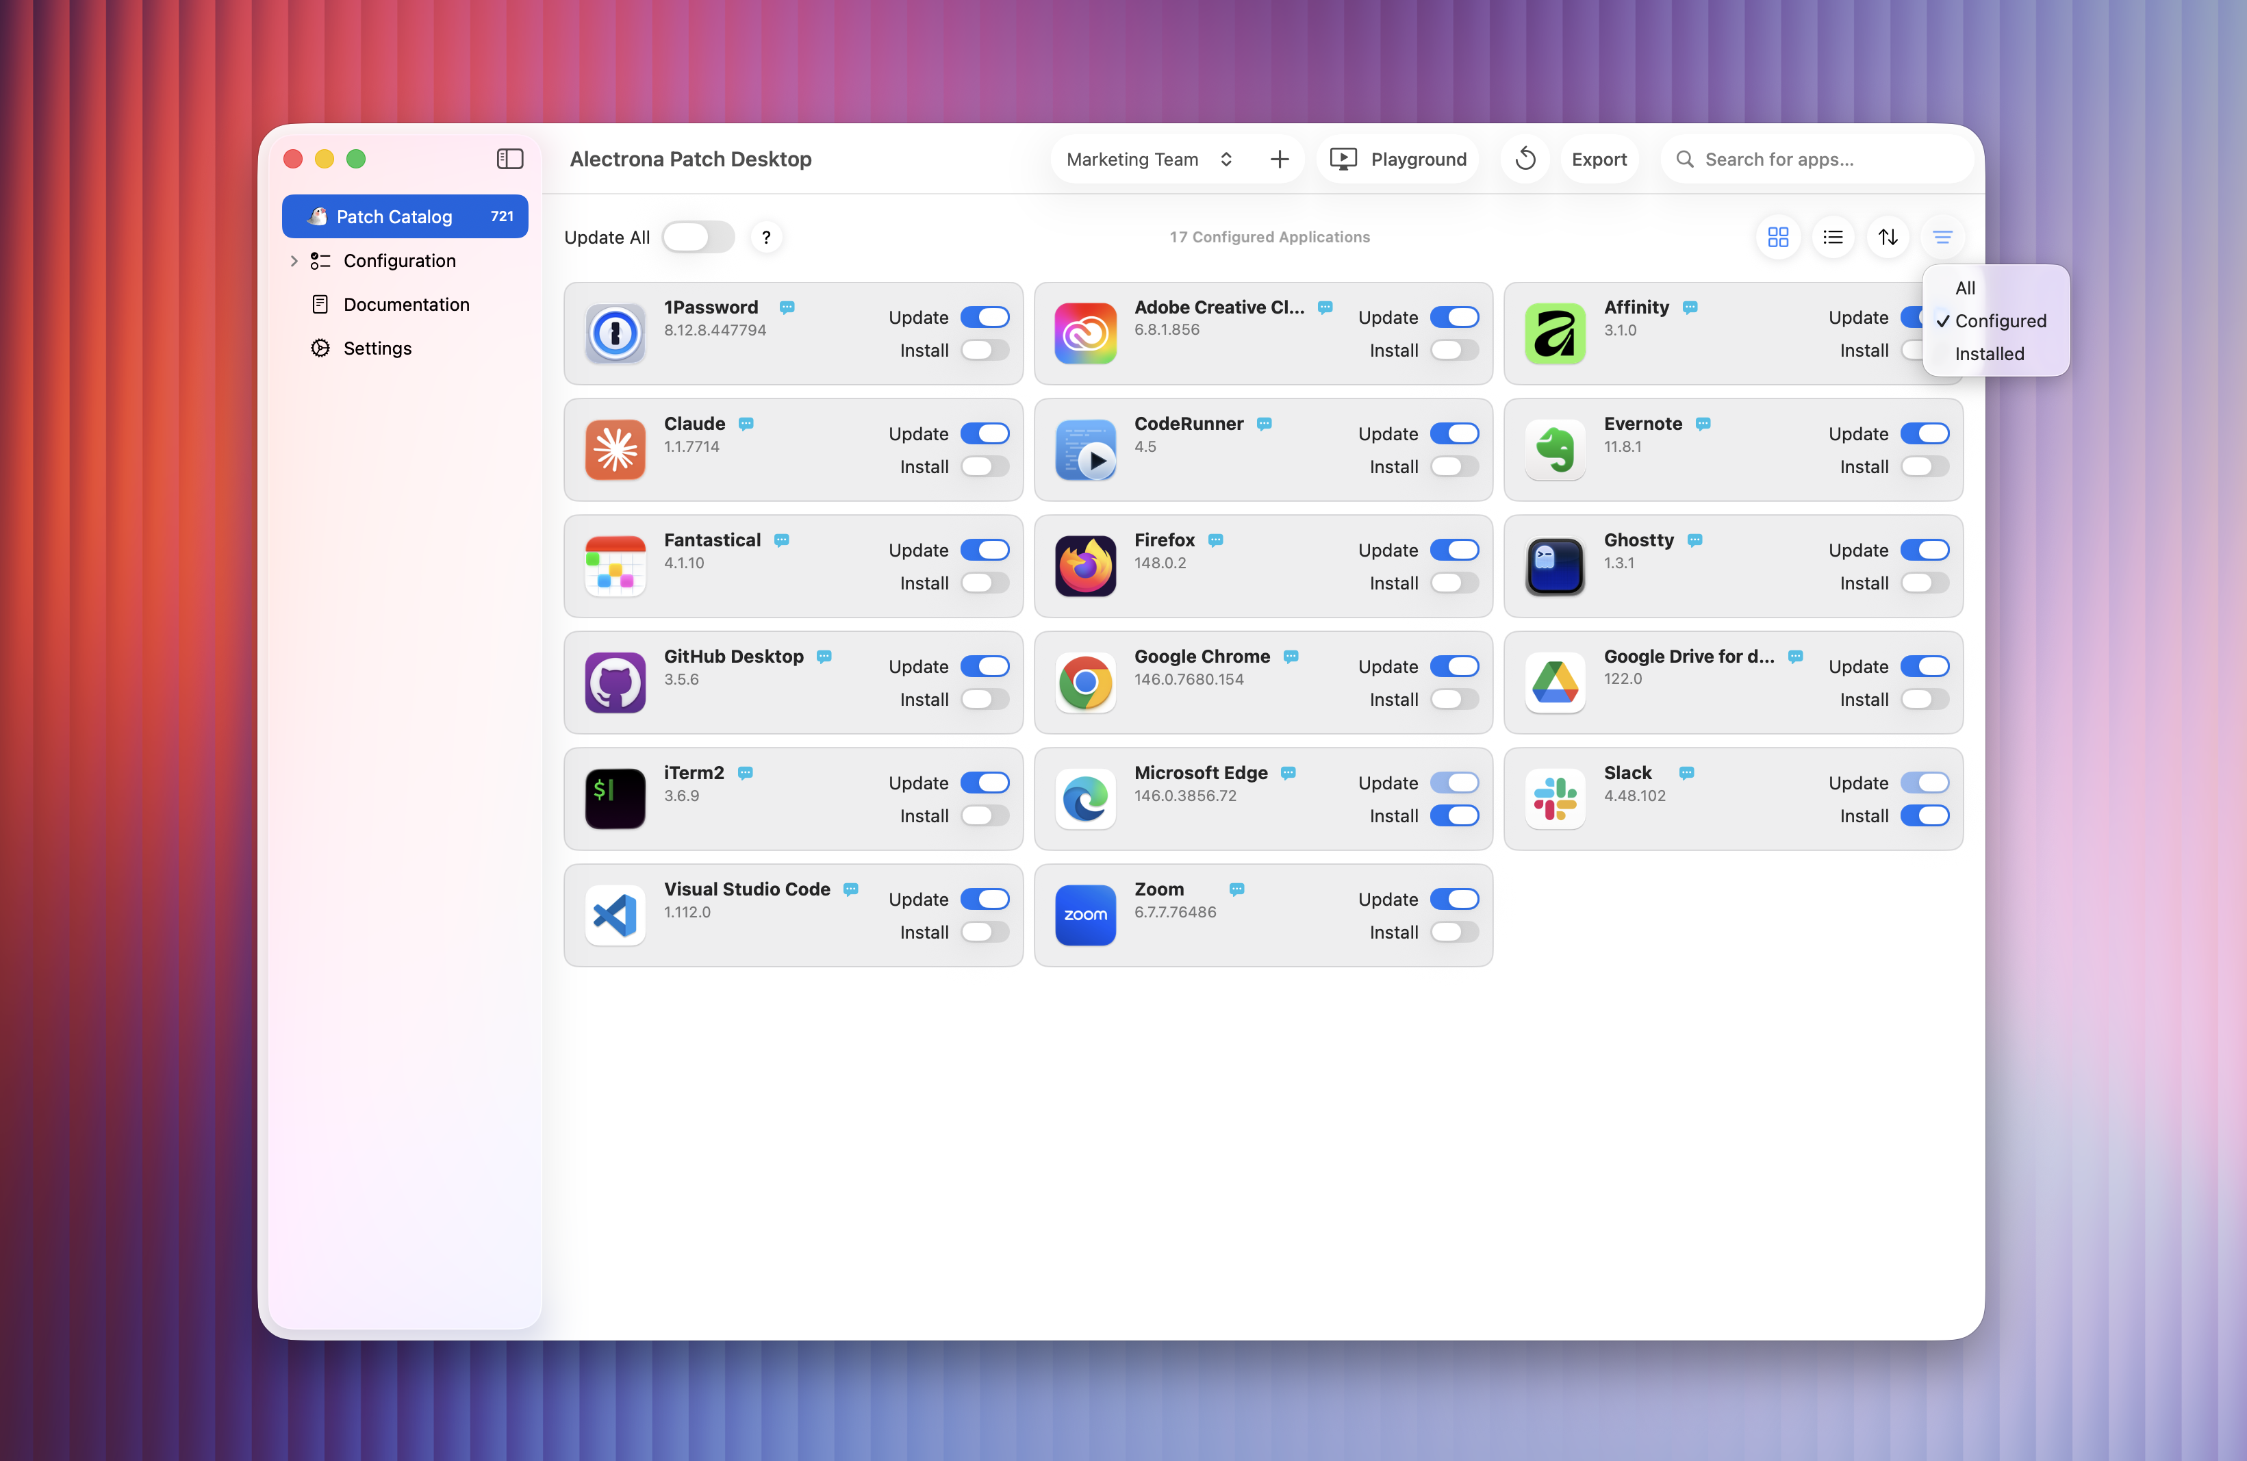Click the Zoom app icon
Viewport: 2247px width, 1461px height.
pyautogui.click(x=1084, y=915)
